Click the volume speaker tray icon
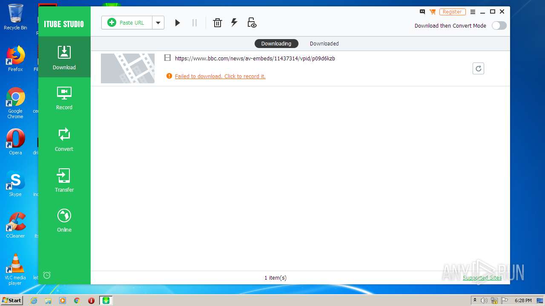This screenshot has height=306, width=545. [x=484, y=300]
